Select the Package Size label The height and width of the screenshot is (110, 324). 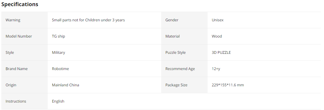(176, 85)
